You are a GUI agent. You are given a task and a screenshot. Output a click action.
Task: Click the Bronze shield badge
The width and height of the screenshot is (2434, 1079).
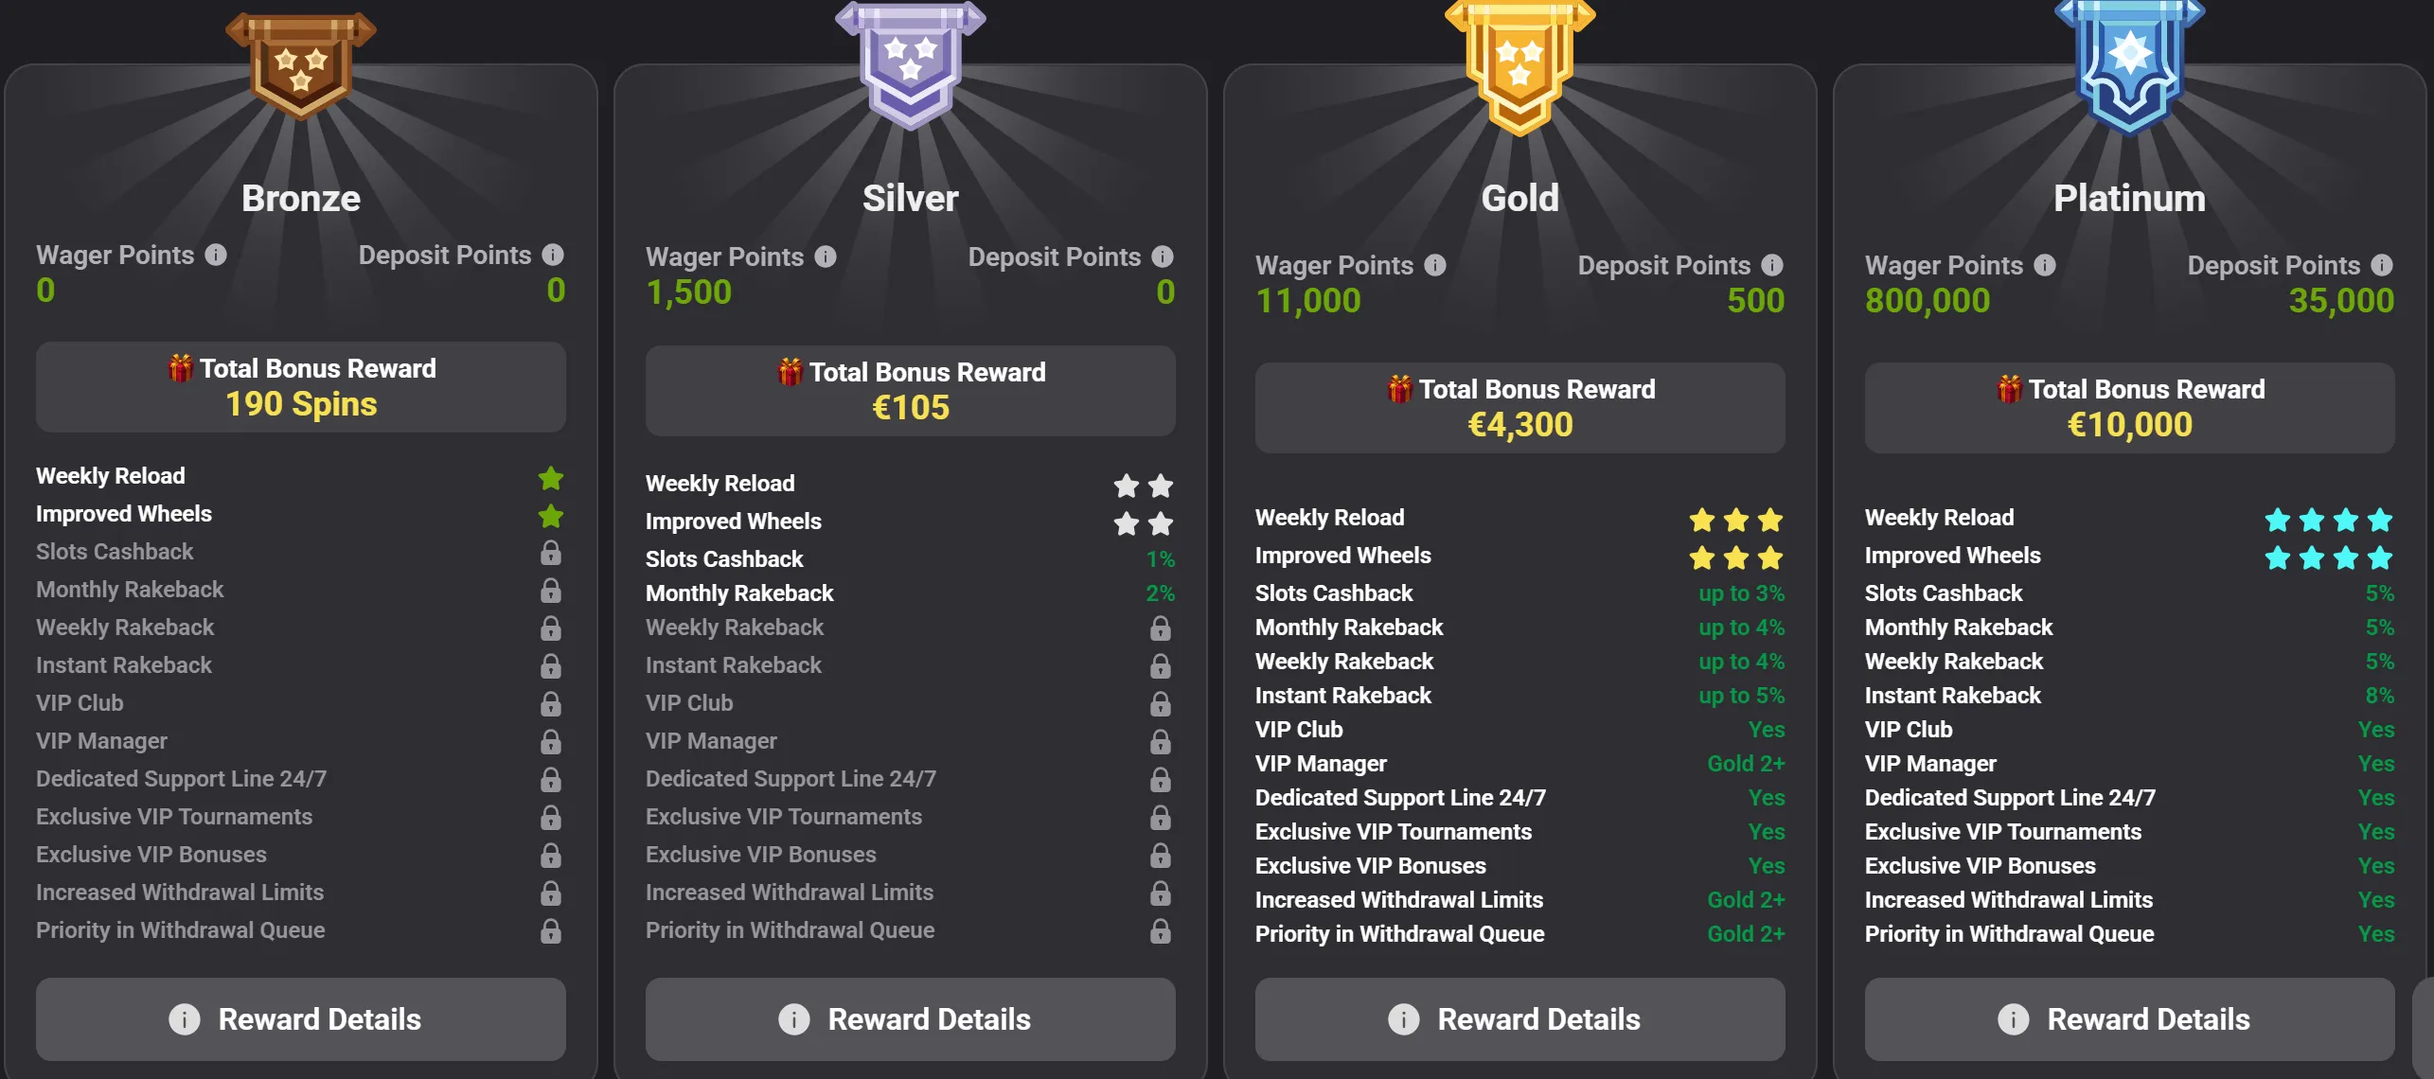(x=301, y=66)
